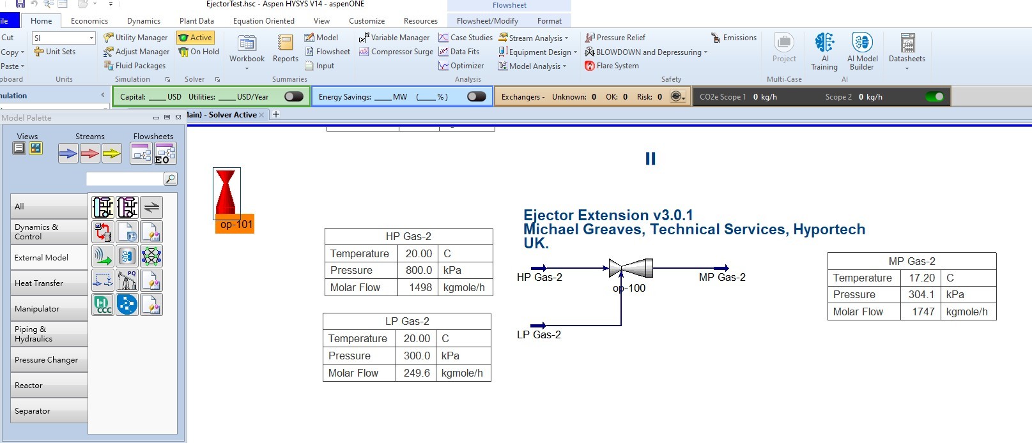Select the red op-101 ejector block
The width and height of the screenshot is (1032, 443).
[x=226, y=193]
